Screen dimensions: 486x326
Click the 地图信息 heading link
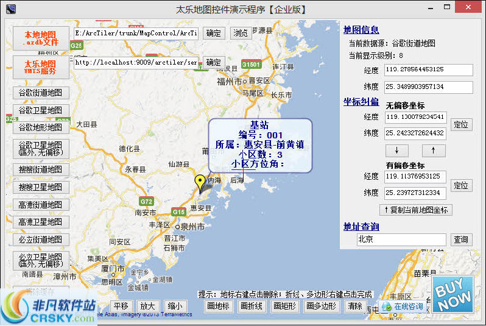tap(361, 30)
